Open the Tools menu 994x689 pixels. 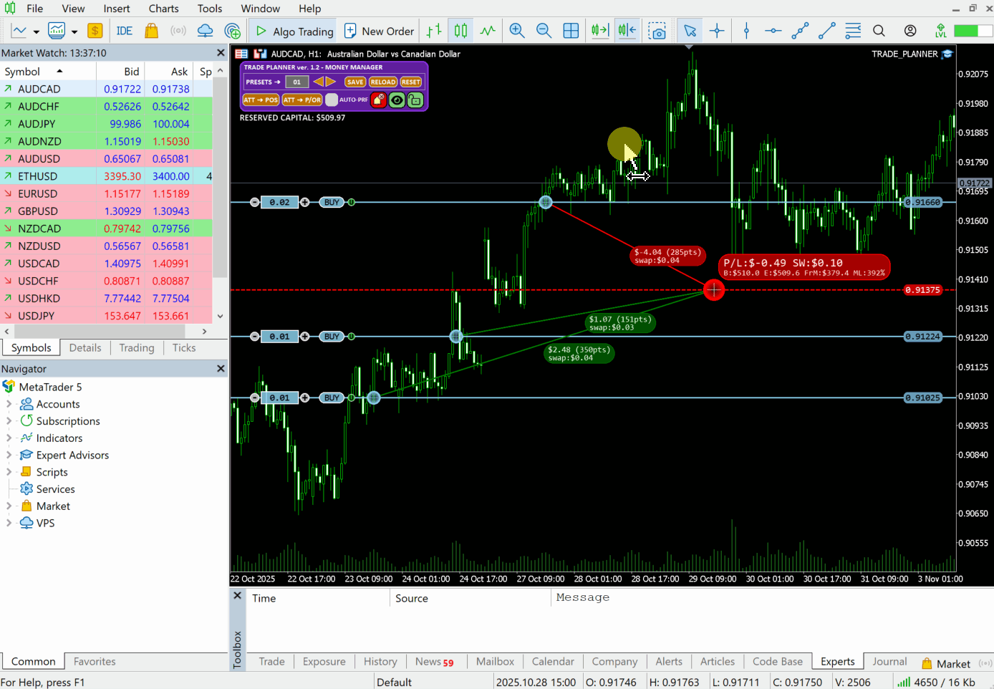[210, 9]
